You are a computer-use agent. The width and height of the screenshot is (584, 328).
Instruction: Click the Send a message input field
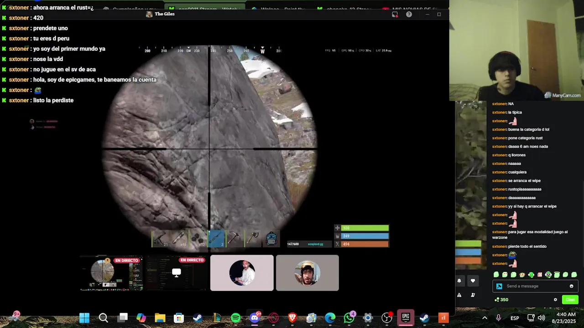pyautogui.click(x=536, y=286)
